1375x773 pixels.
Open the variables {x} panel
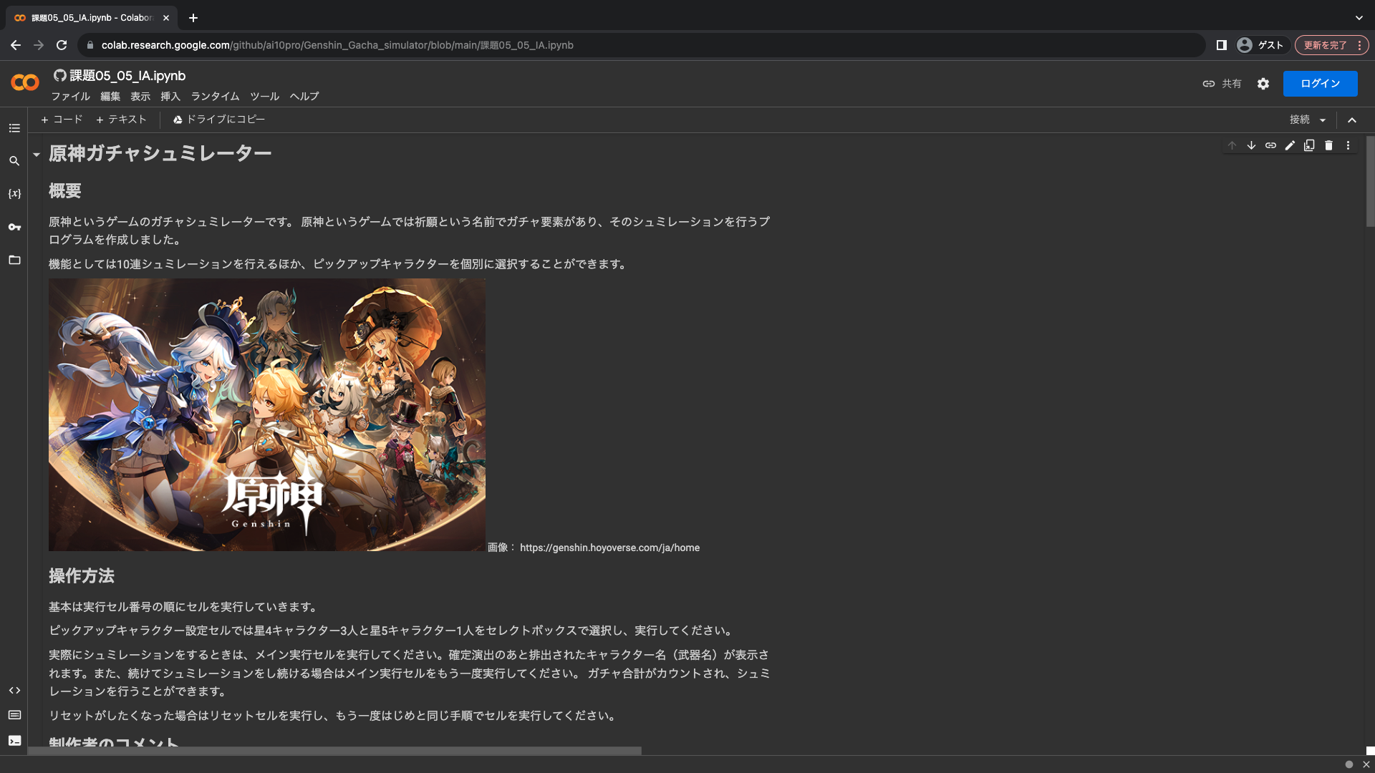click(x=14, y=194)
